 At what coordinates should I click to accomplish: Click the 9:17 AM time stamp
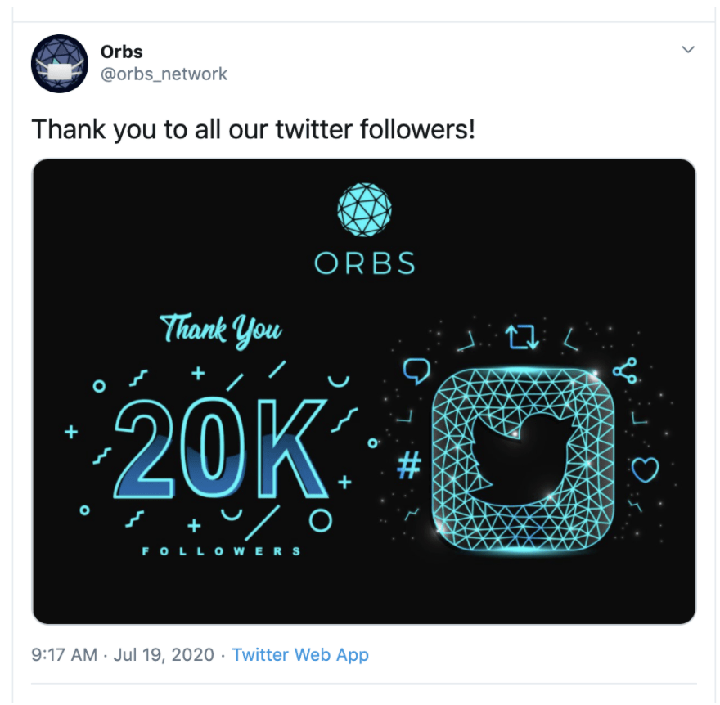click(65, 654)
